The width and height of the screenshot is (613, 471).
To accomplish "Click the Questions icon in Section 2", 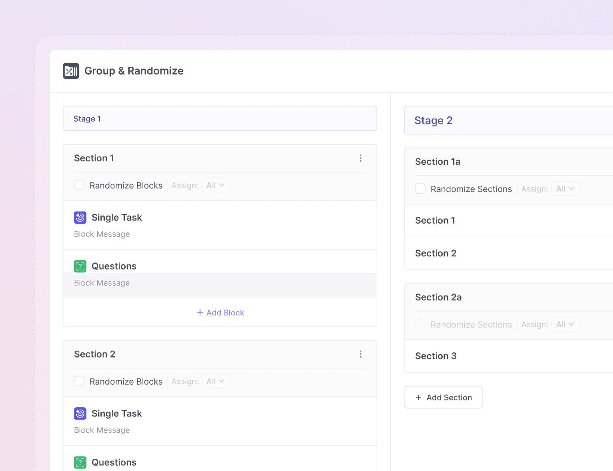I will (x=80, y=462).
